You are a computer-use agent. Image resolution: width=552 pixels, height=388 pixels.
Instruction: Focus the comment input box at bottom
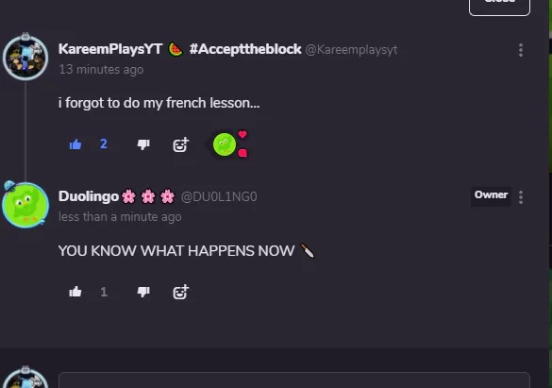[294, 380]
